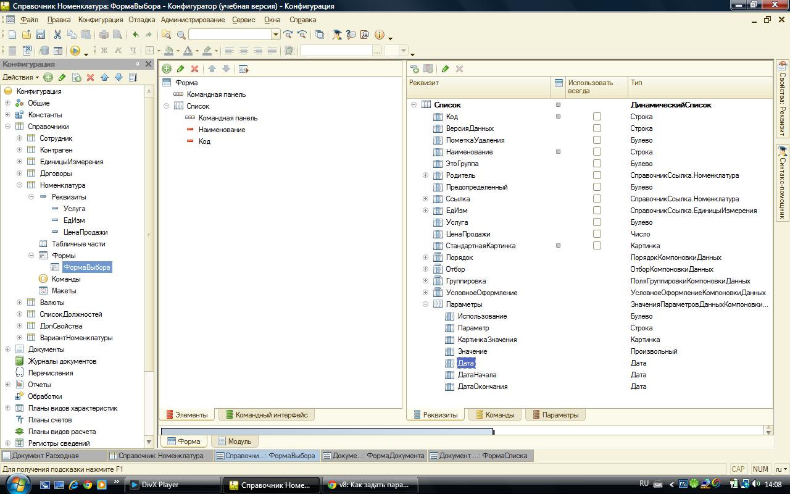This screenshot has width=790, height=494.
Task: Switch to the Командный интерфейс tab
Action: (267, 415)
